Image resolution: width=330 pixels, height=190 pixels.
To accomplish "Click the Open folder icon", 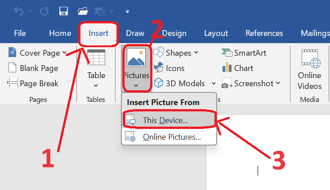I will [x=83, y=11].
